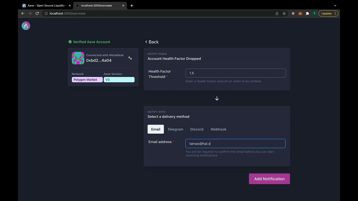
Task: Select the Email delivery method
Action: click(156, 129)
